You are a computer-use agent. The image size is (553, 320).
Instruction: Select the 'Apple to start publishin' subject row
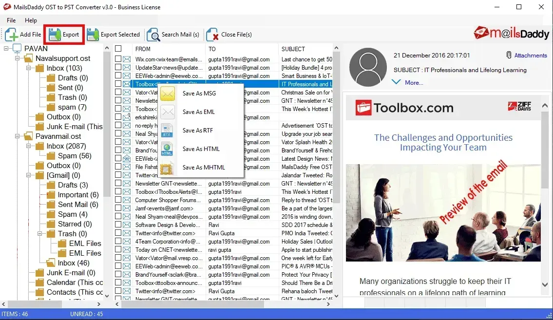[306, 249]
